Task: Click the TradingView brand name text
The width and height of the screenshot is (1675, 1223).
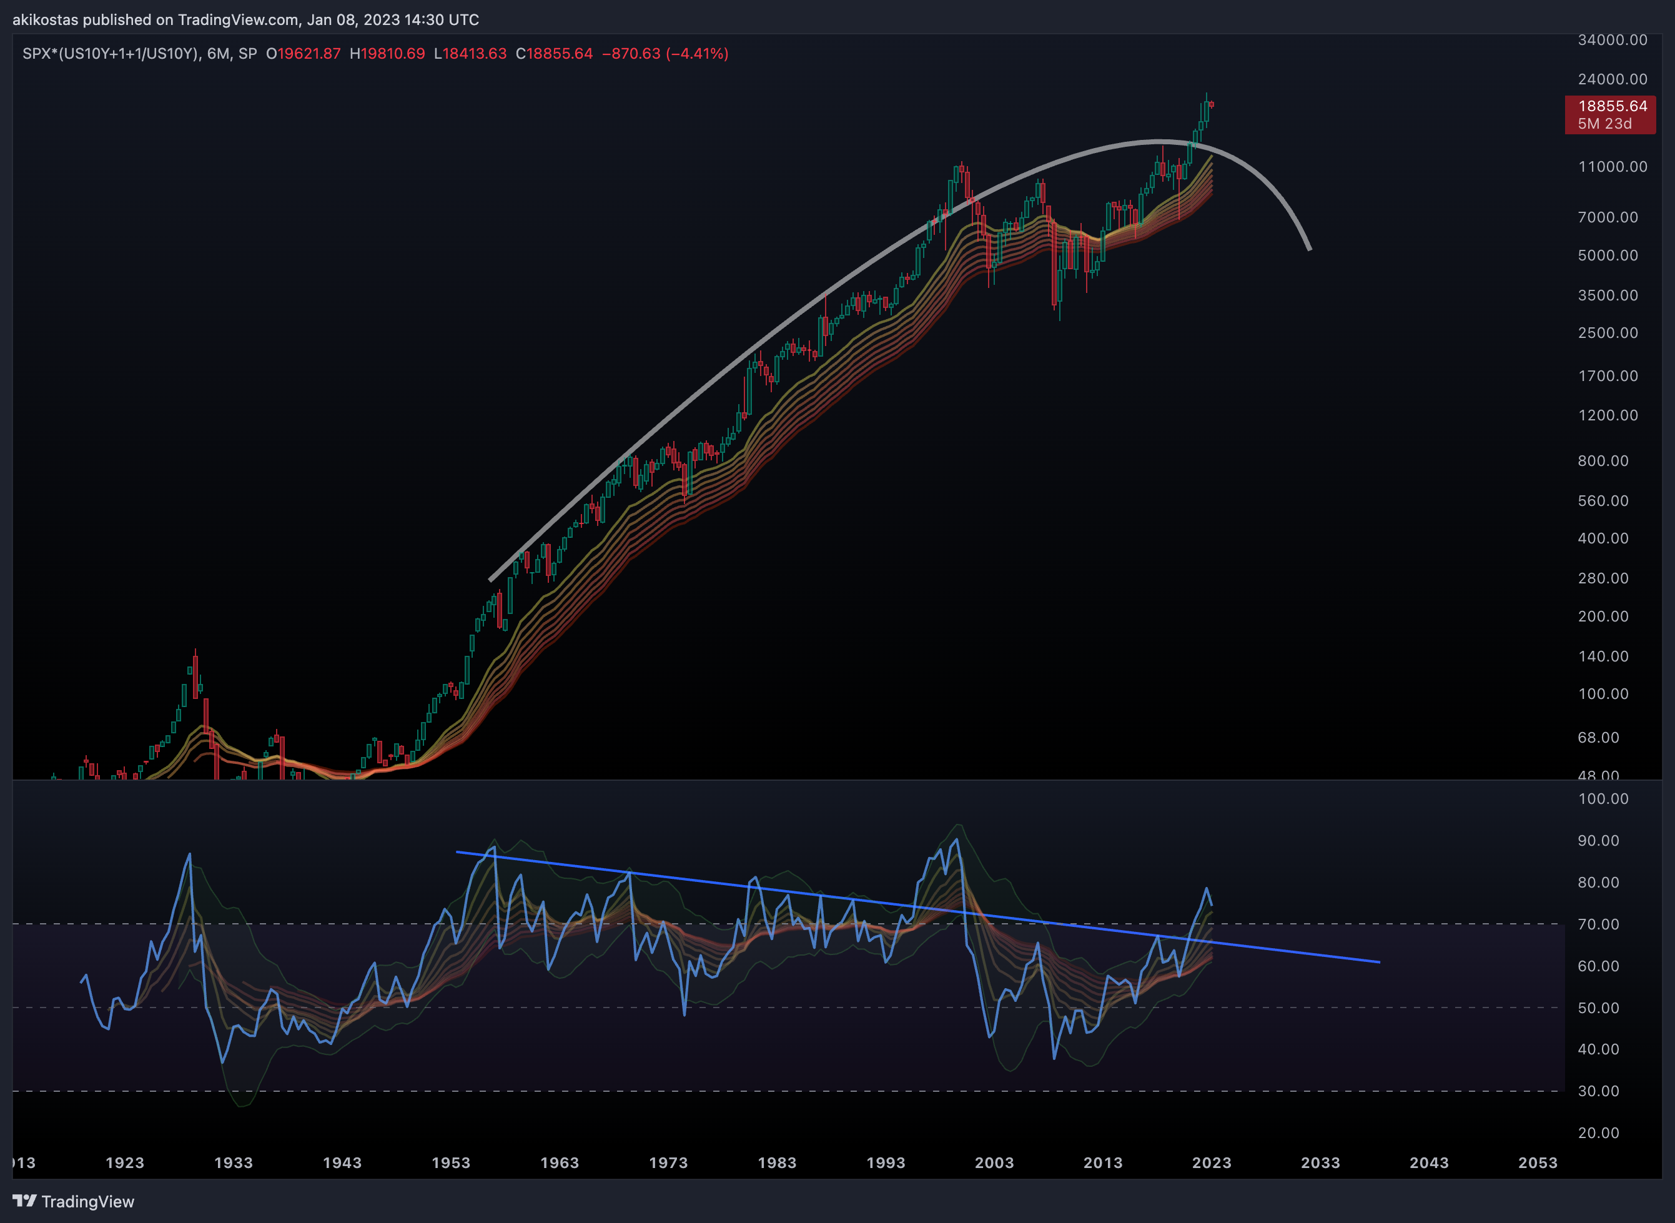Action: pyautogui.click(x=88, y=1202)
